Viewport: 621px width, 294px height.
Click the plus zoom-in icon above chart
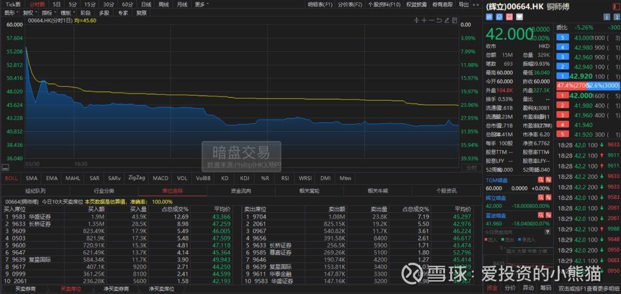(x=424, y=20)
